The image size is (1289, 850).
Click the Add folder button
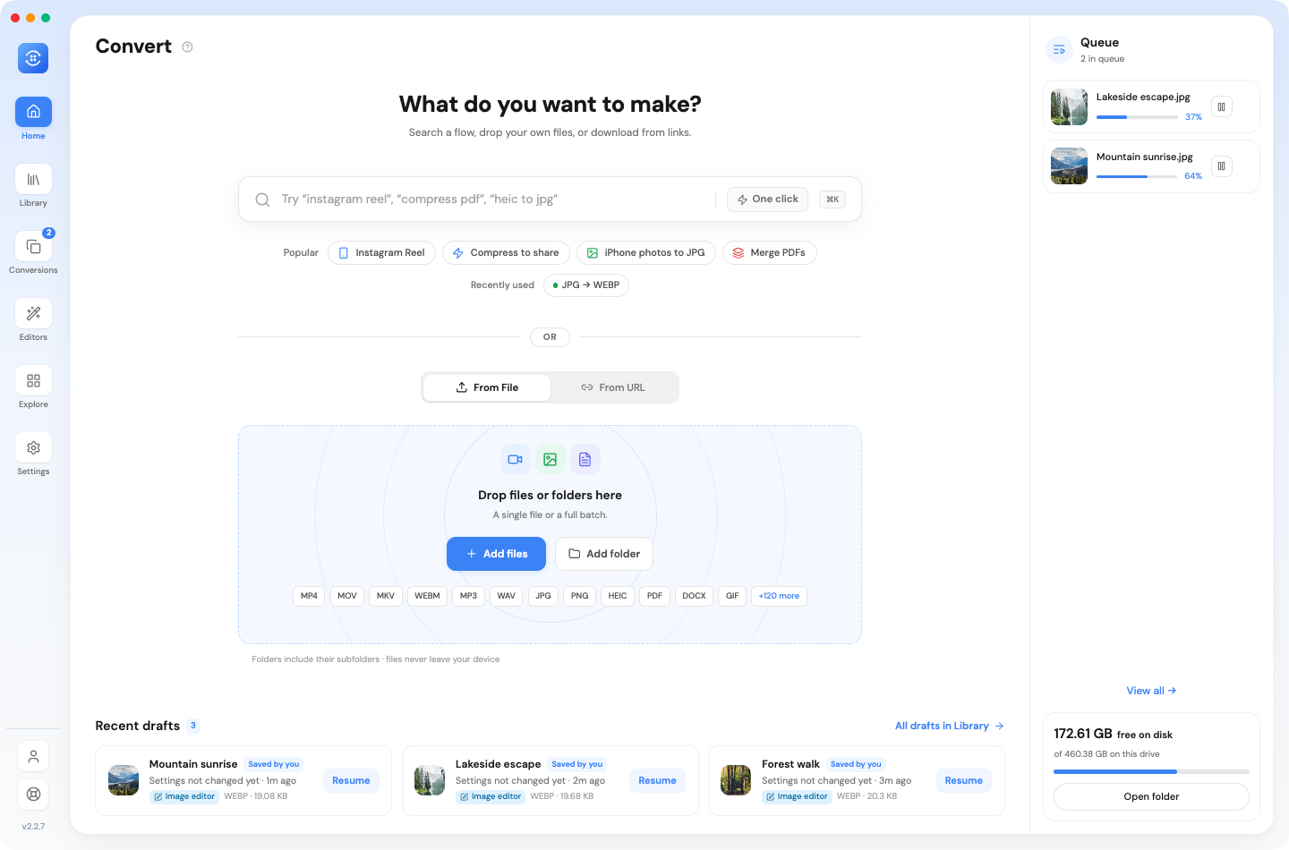604,554
